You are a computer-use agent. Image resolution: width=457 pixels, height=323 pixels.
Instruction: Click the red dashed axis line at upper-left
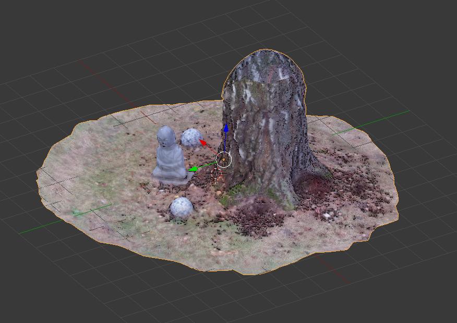coord(104,79)
